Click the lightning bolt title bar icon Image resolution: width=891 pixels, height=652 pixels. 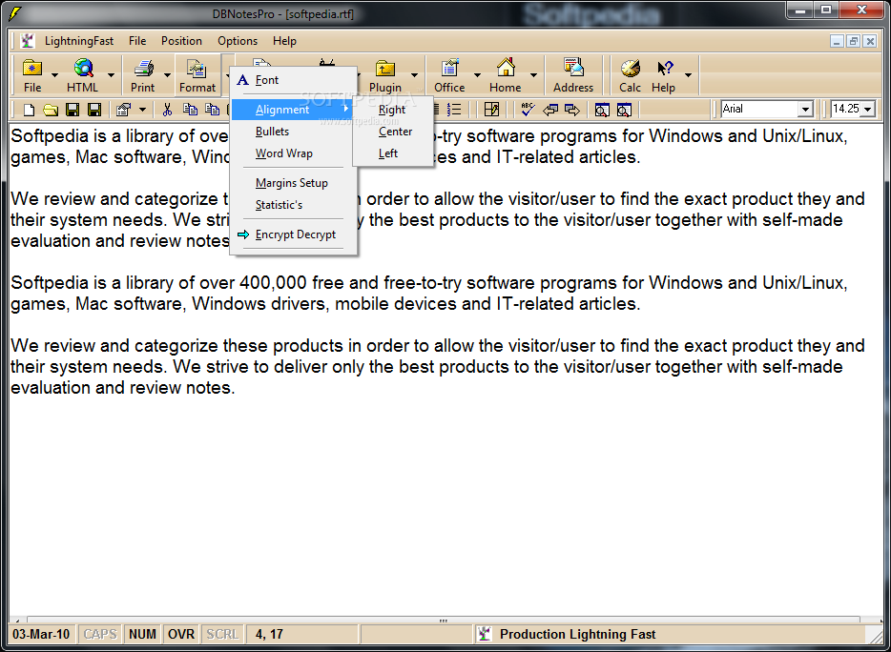coord(15,13)
